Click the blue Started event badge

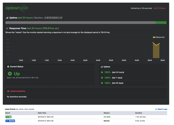pos(10,121)
